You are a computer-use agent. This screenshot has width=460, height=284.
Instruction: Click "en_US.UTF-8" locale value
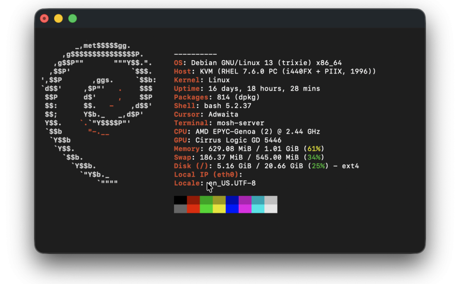232,183
